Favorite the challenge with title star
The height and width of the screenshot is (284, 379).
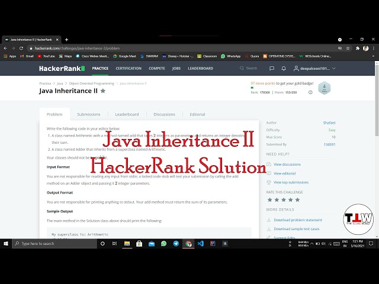point(103,91)
